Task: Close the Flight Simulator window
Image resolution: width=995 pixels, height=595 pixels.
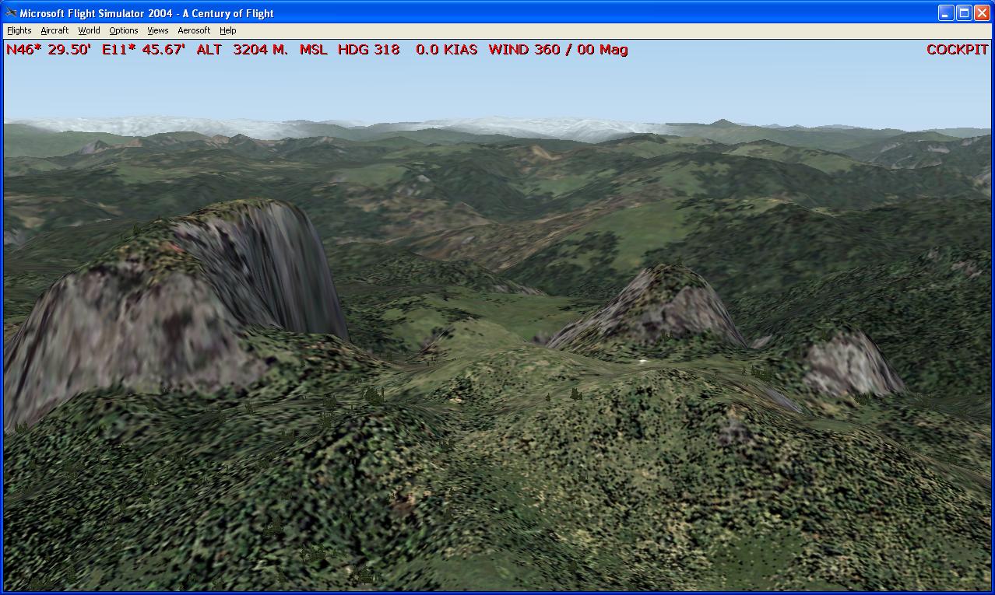Action: click(x=981, y=12)
